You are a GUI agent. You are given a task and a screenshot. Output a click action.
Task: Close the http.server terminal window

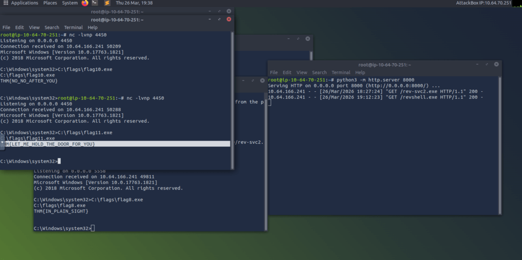[497, 64]
